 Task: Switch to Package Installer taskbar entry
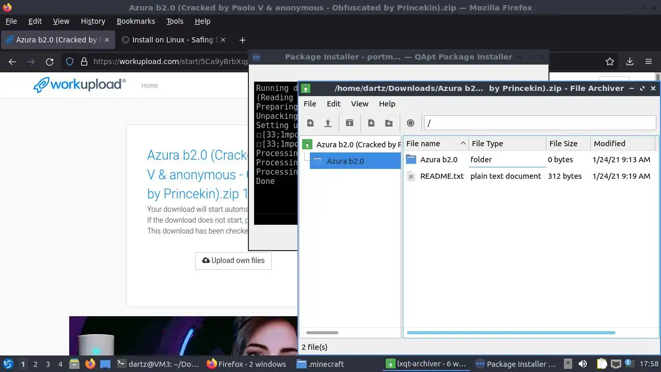(516, 364)
